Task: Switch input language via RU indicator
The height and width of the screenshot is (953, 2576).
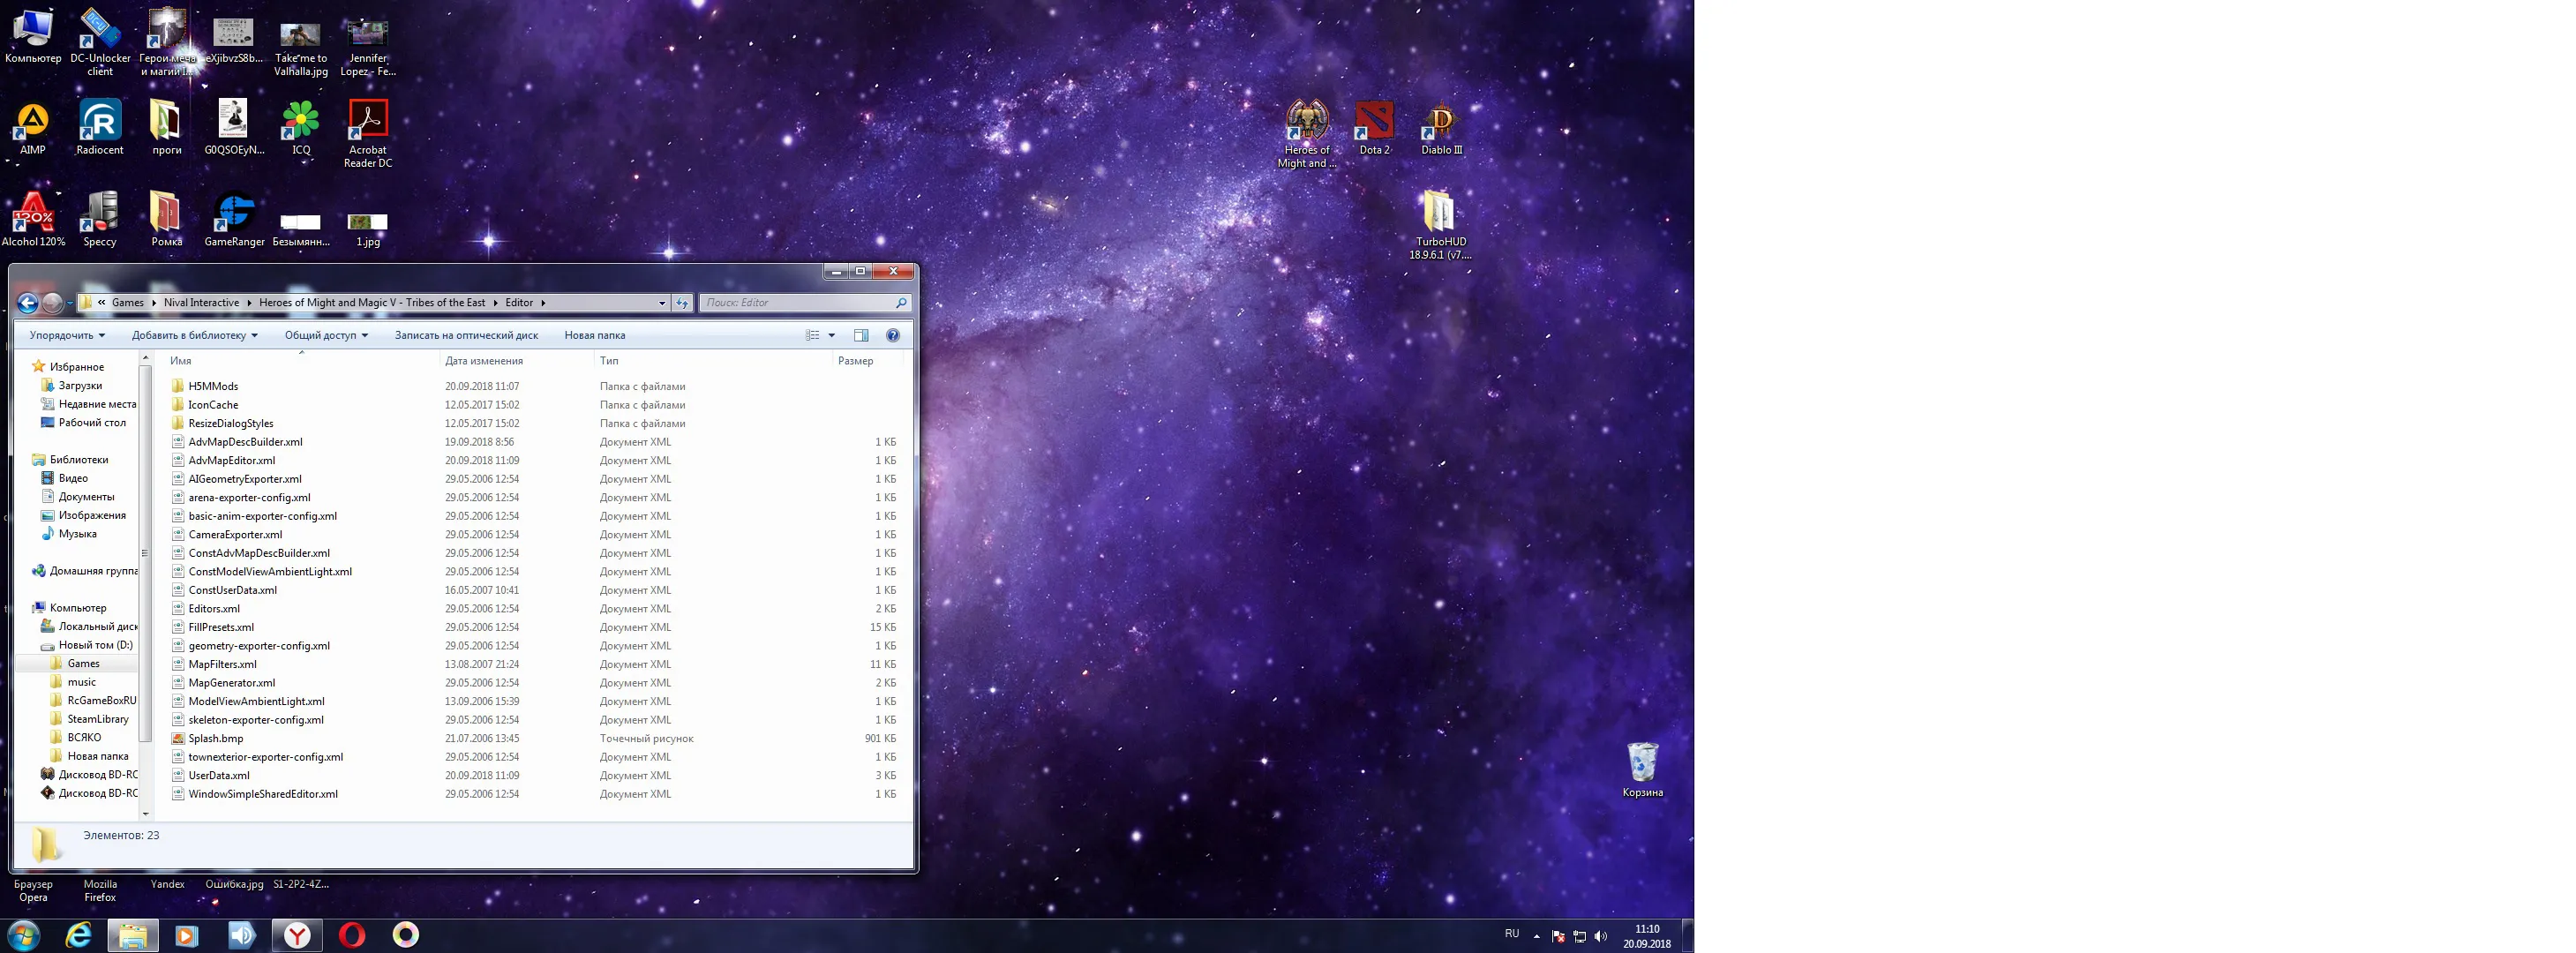Action: point(1512,934)
